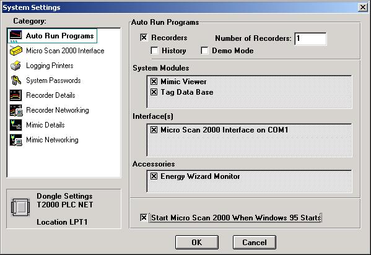
Task: Click the Cancel button
Action: (x=255, y=242)
